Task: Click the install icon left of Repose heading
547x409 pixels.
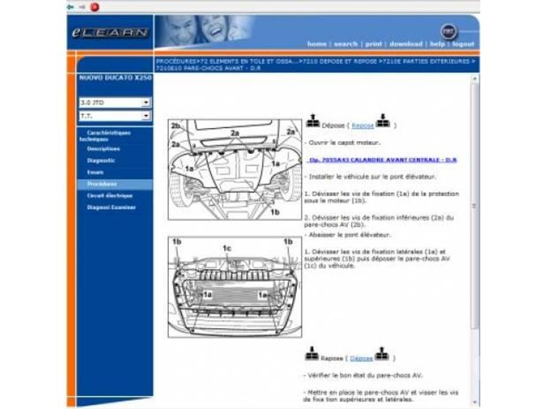Action: pos(312,354)
